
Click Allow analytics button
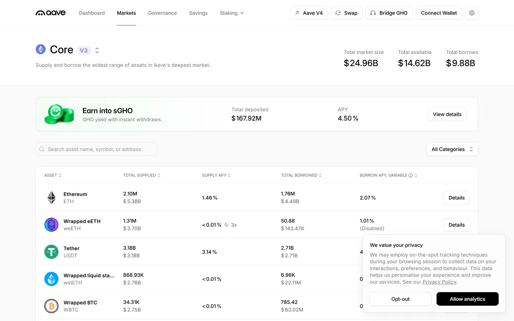pos(467,299)
